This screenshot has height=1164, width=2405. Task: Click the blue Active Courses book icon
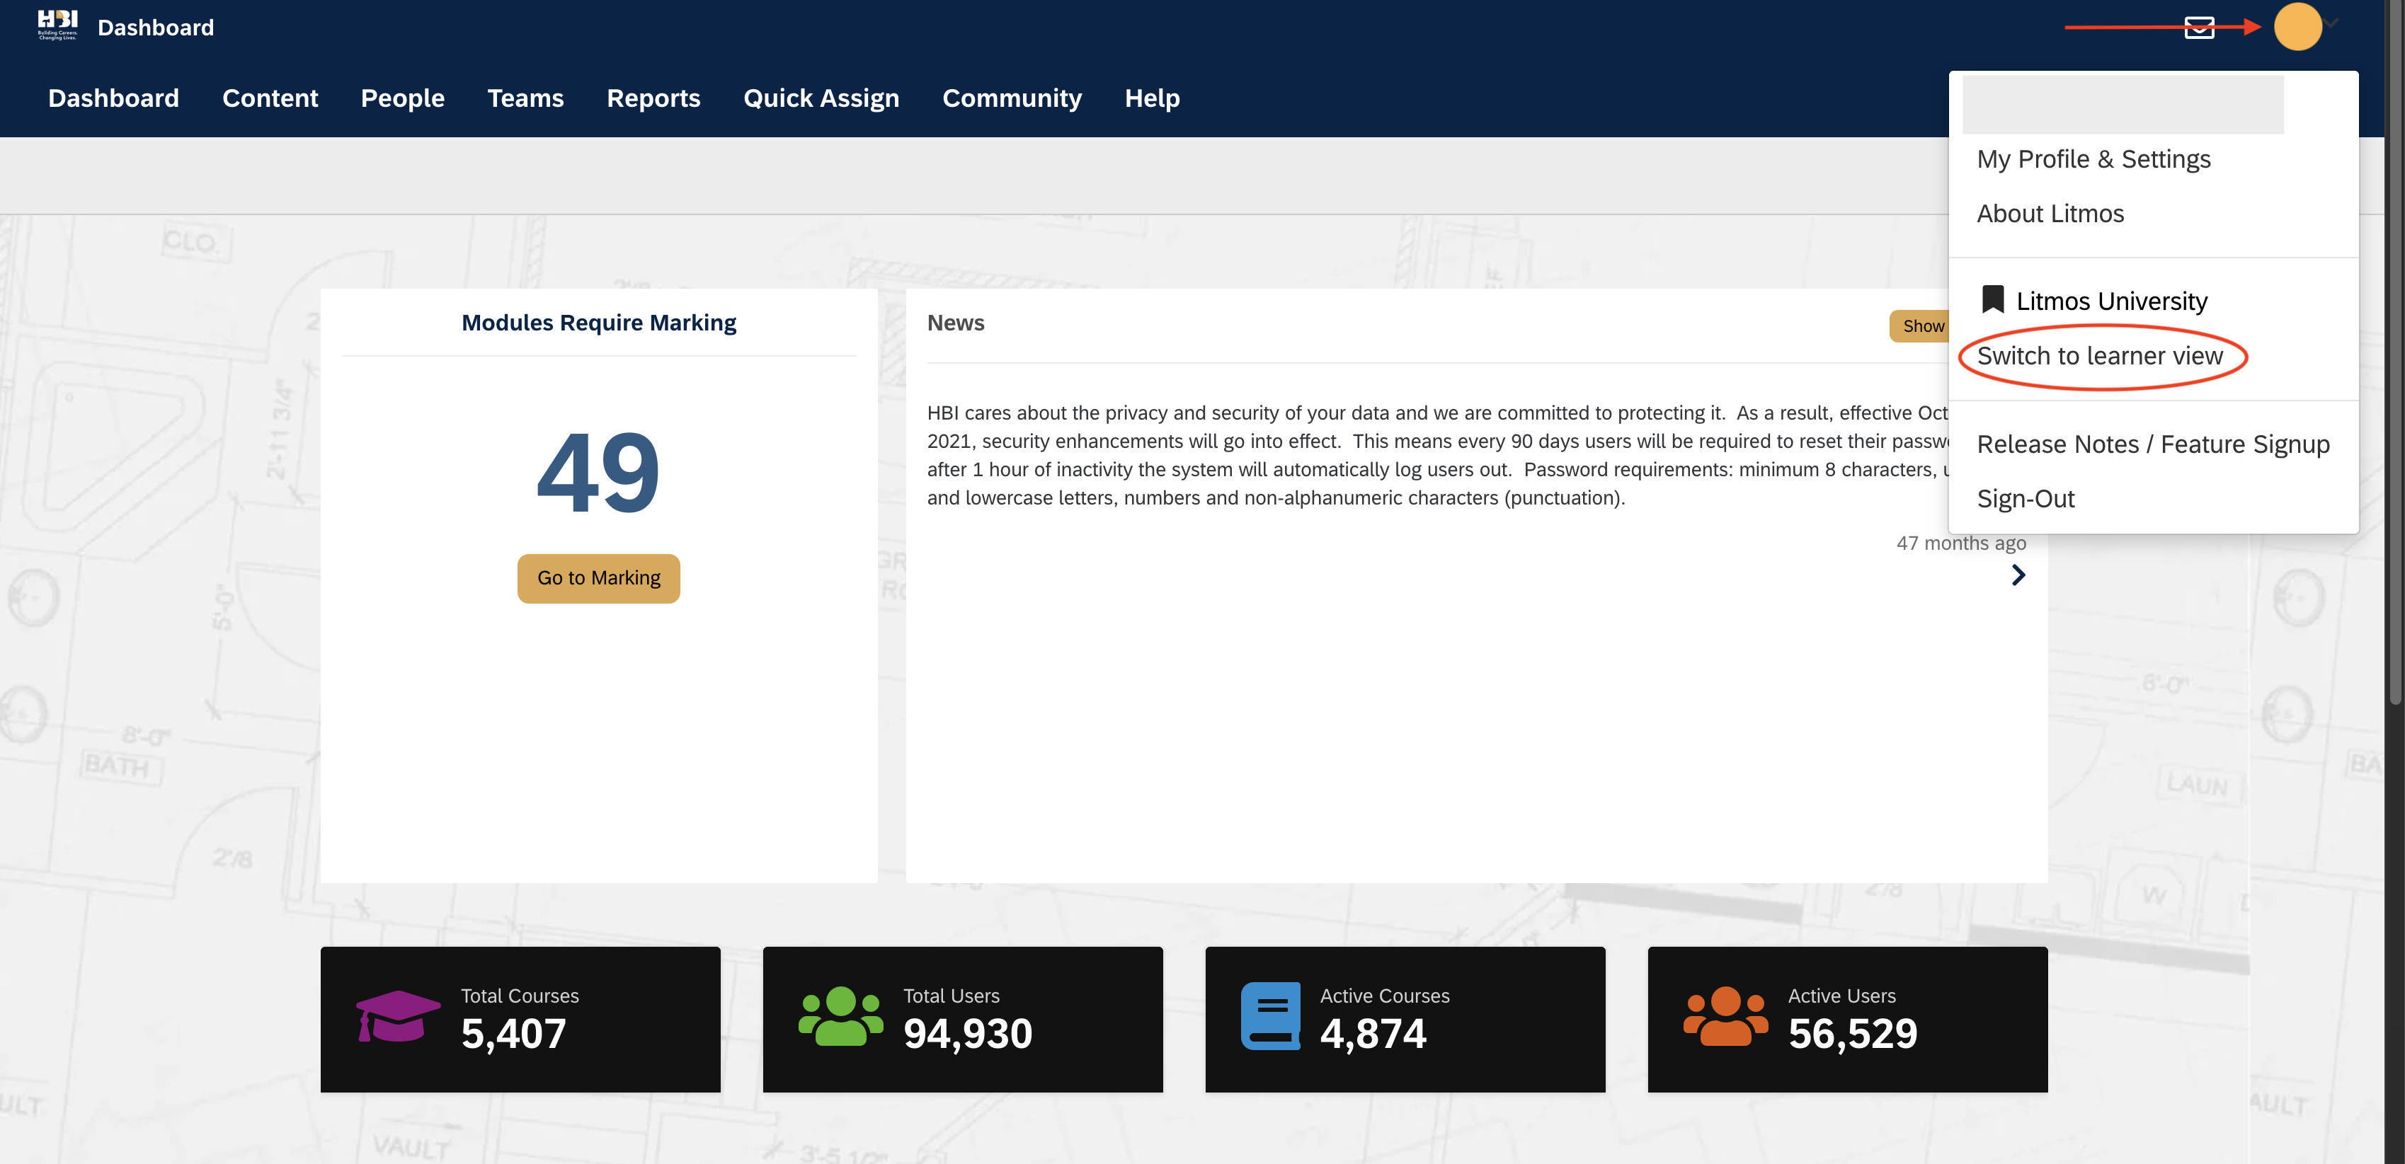tap(1269, 1017)
